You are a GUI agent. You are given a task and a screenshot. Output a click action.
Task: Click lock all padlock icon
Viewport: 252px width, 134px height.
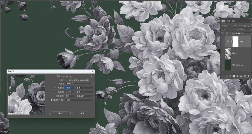239,33
